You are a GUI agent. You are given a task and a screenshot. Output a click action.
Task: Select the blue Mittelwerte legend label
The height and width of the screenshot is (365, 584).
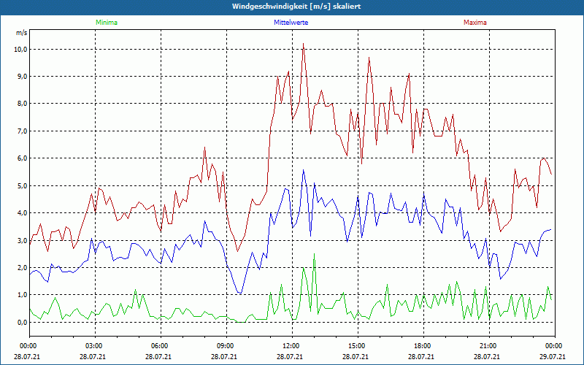(291, 23)
